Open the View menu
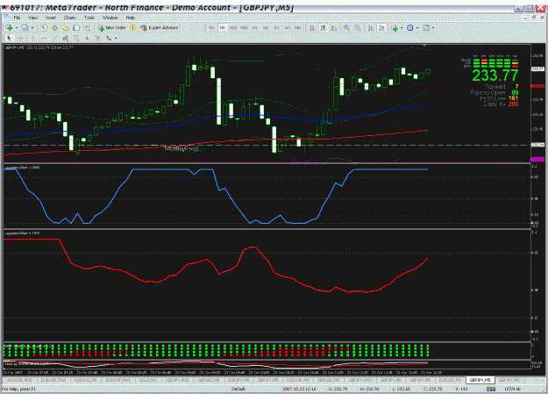The height and width of the screenshot is (394, 548). point(32,18)
